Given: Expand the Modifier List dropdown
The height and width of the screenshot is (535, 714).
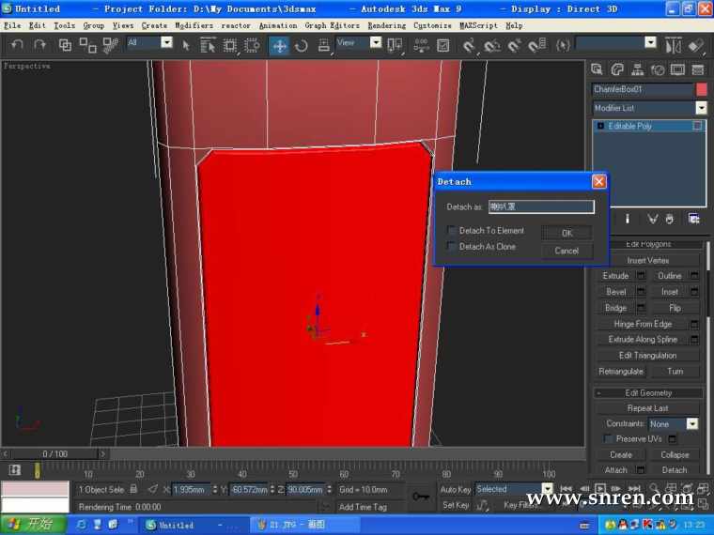Looking at the screenshot, I should tap(701, 108).
